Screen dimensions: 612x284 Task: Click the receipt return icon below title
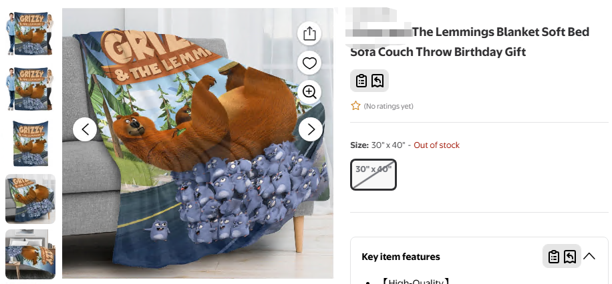377,81
